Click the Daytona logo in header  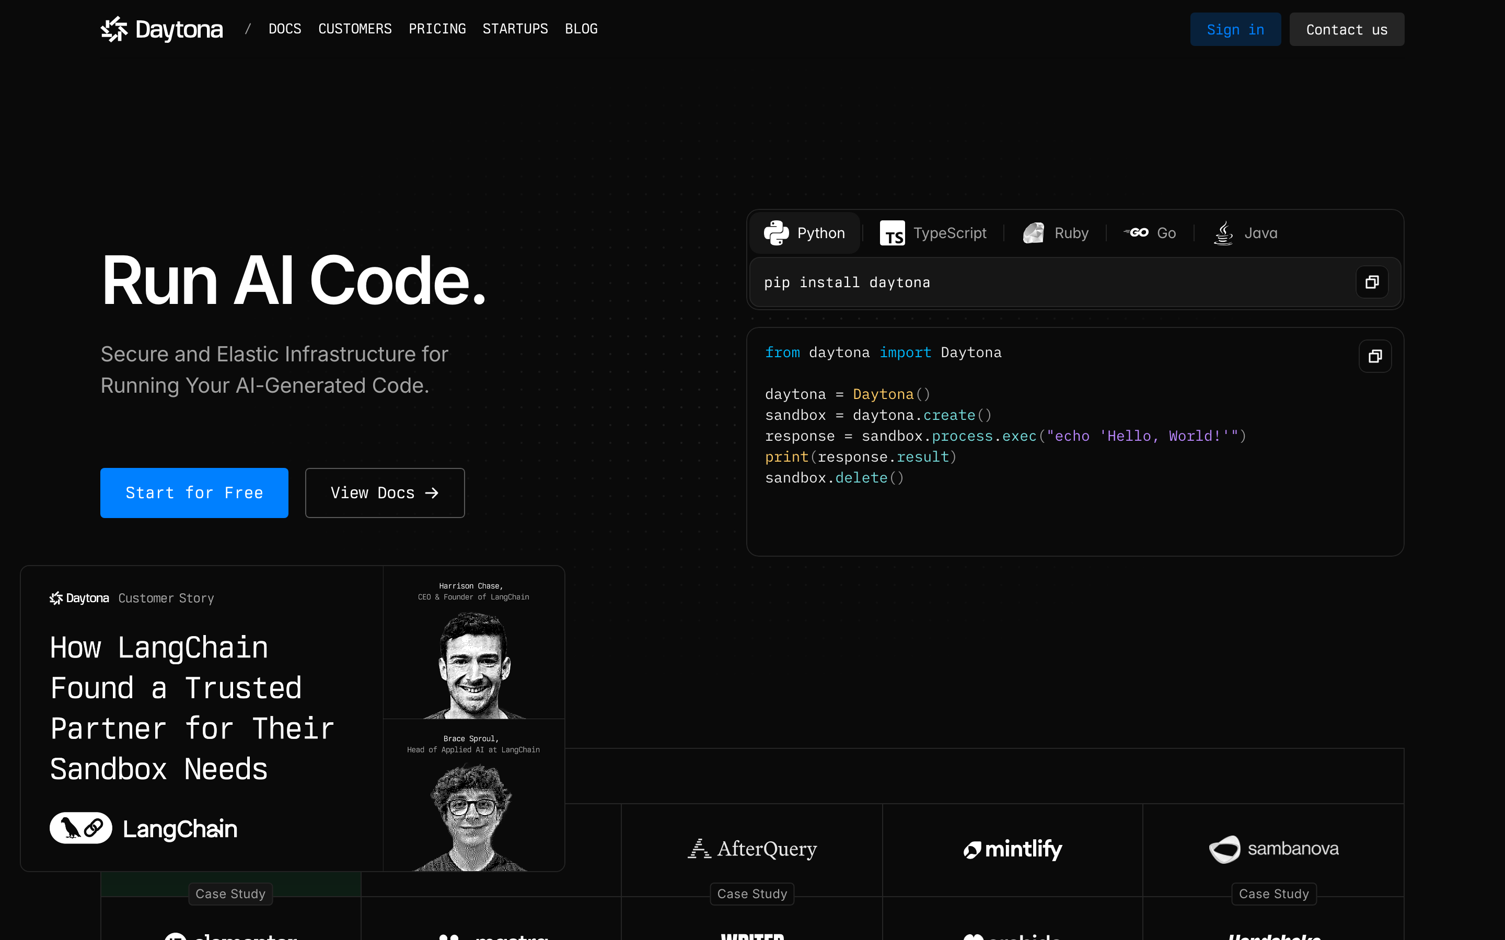pyautogui.click(x=161, y=29)
